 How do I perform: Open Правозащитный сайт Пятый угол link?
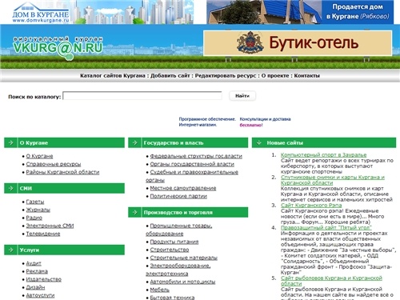click(326, 228)
